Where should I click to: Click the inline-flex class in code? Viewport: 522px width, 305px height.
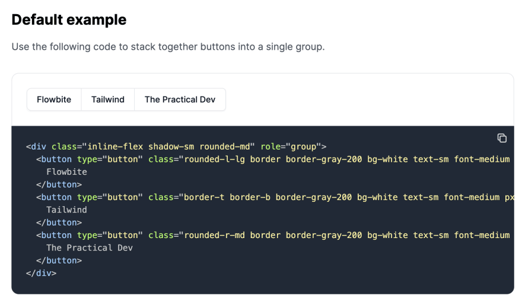pyautogui.click(x=115, y=146)
